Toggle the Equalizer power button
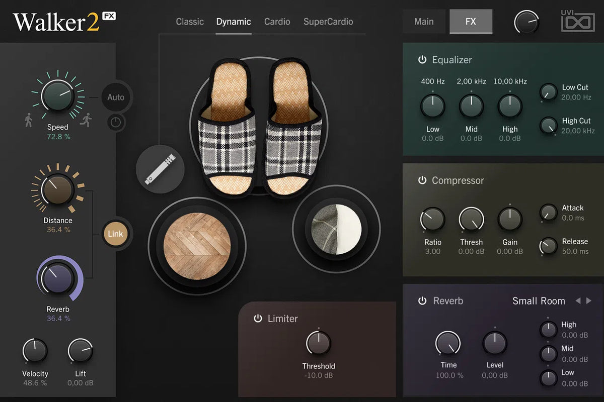 [422, 60]
